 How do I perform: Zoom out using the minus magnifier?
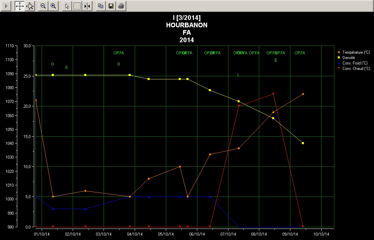click(x=43, y=6)
